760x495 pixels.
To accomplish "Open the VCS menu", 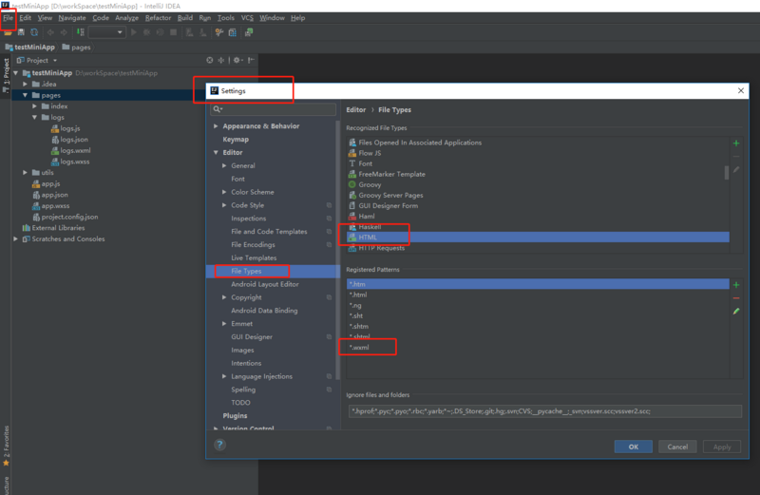I will coord(247,18).
